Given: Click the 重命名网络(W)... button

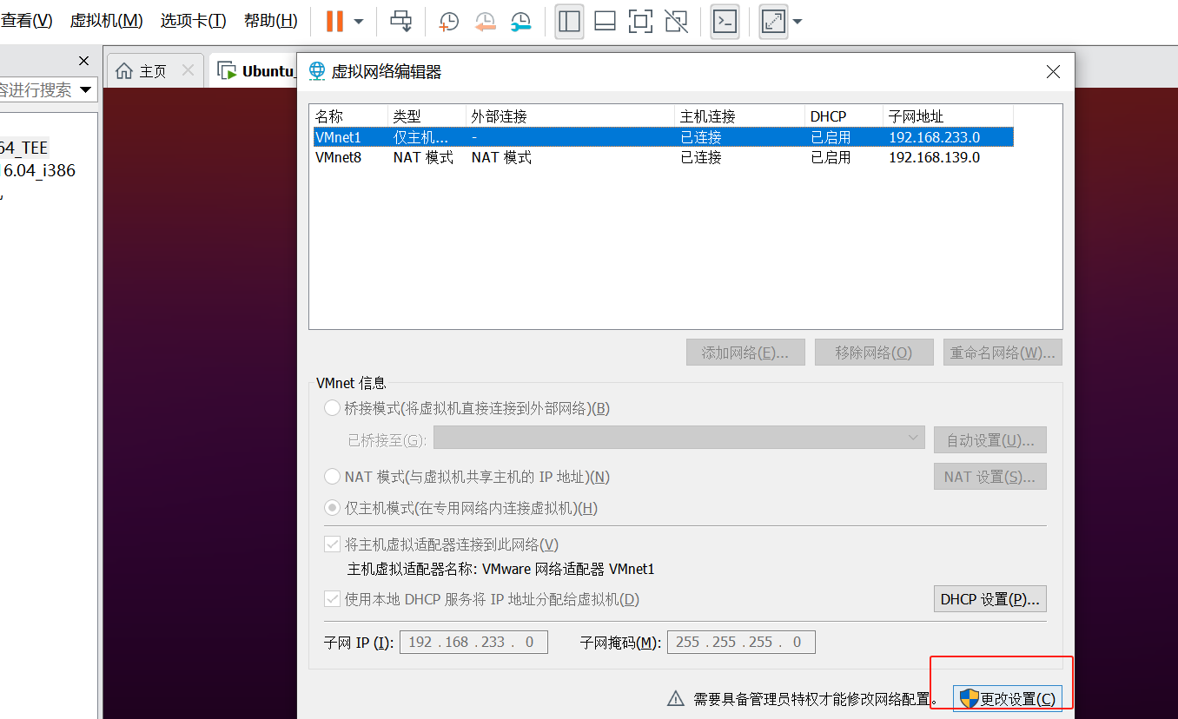Looking at the screenshot, I should [1003, 353].
